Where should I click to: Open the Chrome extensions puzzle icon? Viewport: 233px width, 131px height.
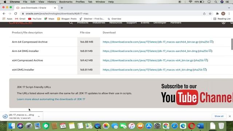click(217, 13)
